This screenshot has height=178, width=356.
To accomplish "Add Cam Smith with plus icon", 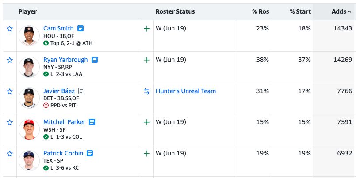I will click(147, 29).
